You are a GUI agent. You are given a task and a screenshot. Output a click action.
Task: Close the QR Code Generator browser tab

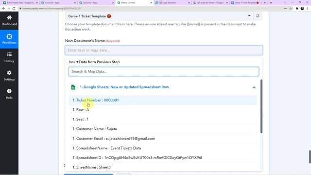click(x=189, y=3)
